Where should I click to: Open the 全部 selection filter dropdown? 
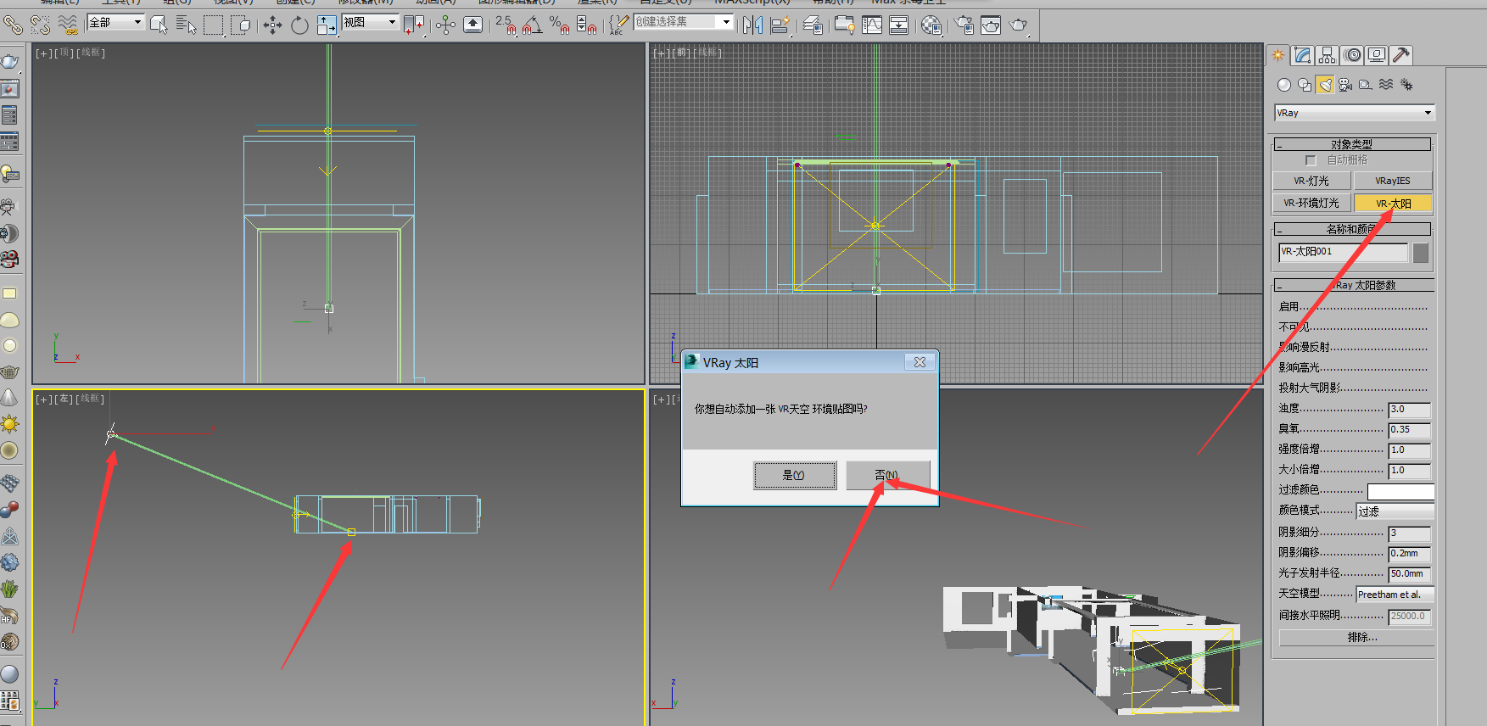tap(115, 22)
